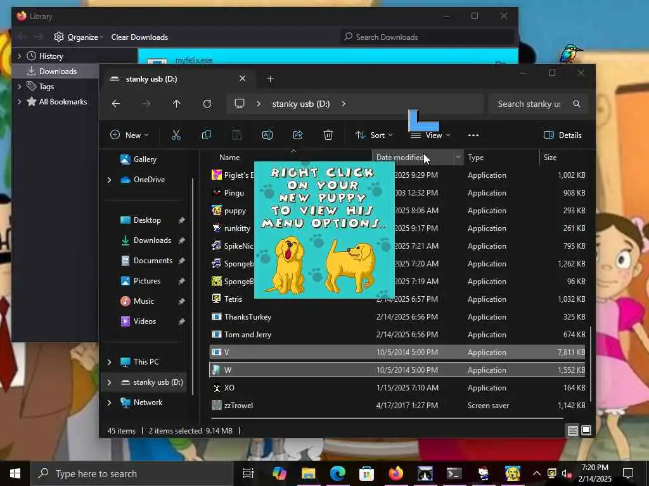This screenshot has width=649, height=486.
Task: Click the Search Downloads field
Action: 428,37
